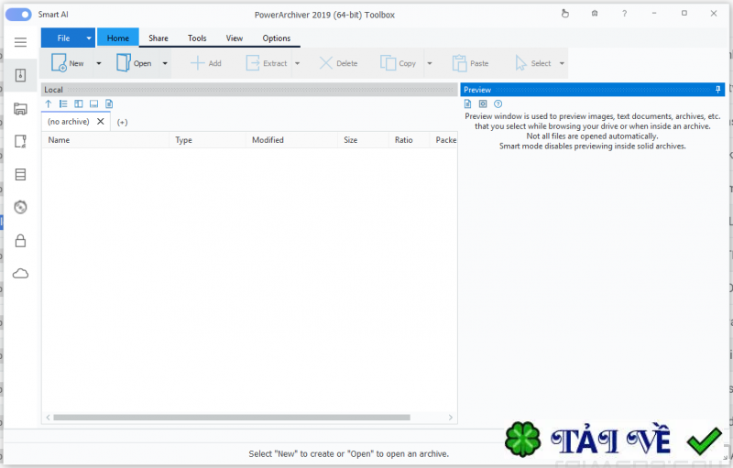Select the disc burner icon in sidebar
The height and width of the screenshot is (468, 733).
20,207
